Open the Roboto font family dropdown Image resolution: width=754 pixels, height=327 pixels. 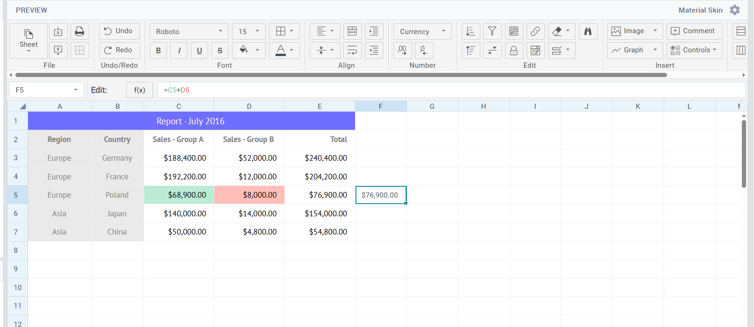[189, 31]
